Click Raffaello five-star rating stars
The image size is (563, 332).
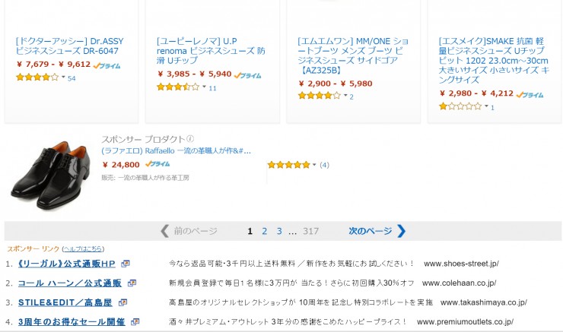288,165
